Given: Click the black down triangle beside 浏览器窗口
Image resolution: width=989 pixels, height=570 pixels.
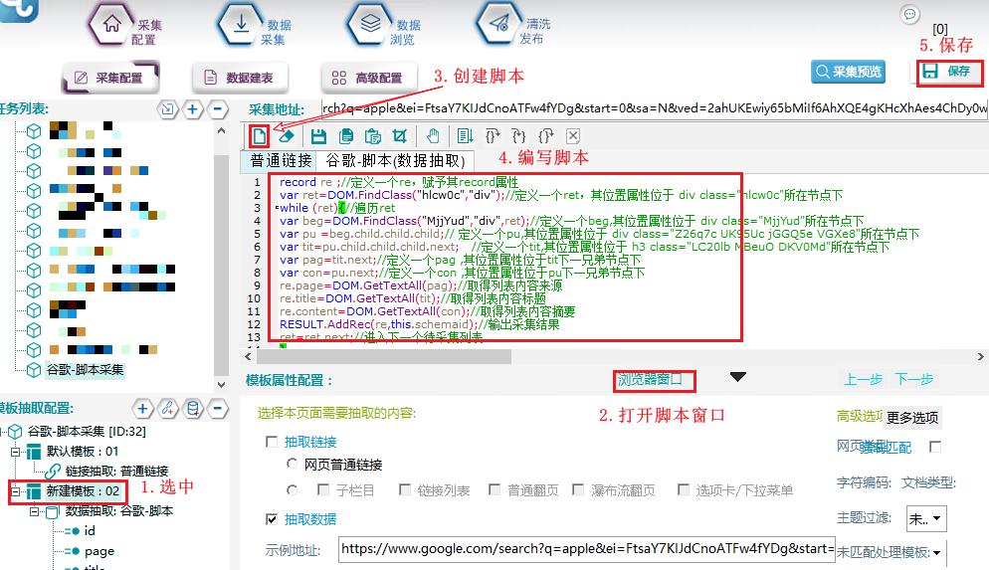Looking at the screenshot, I should pos(738,377).
